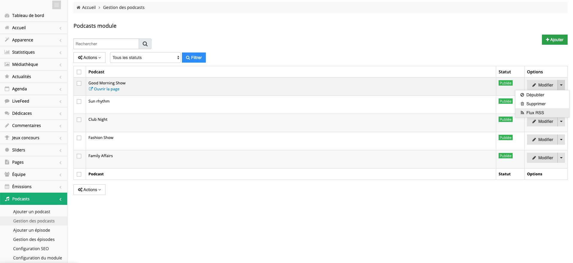Open the Tous les statuts select

tap(145, 58)
